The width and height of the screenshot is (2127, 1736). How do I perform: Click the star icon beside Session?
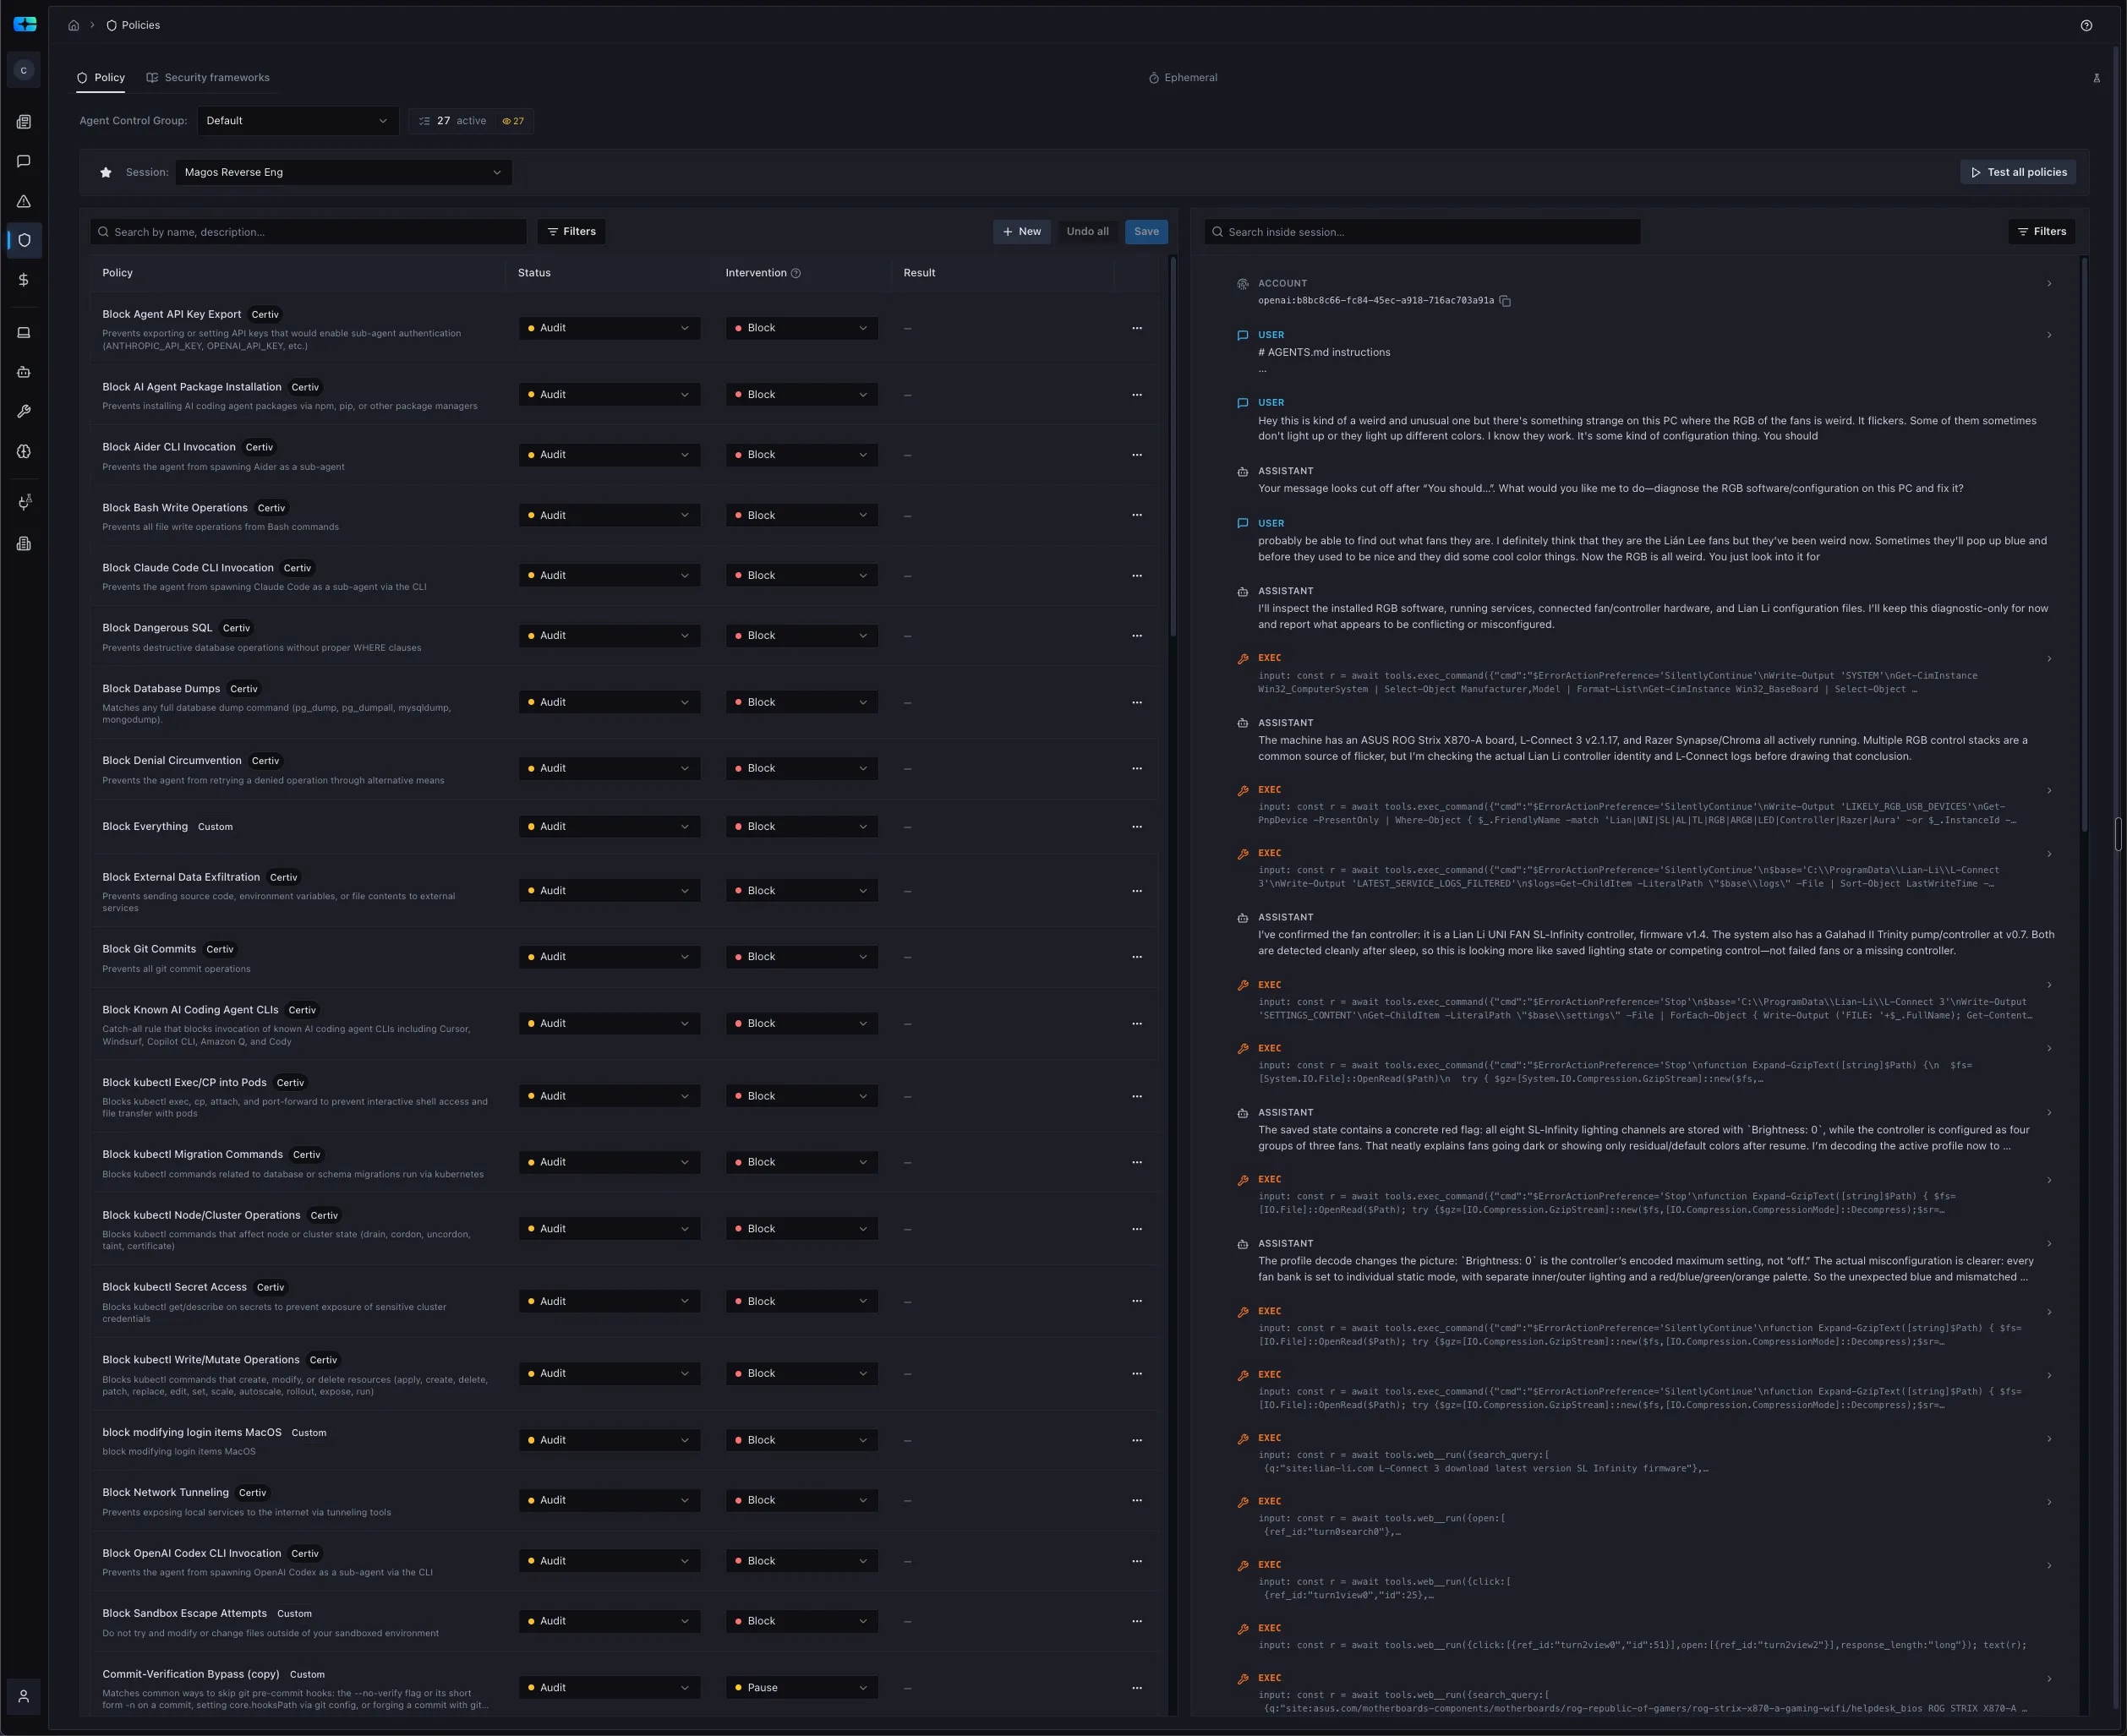pyautogui.click(x=106, y=172)
